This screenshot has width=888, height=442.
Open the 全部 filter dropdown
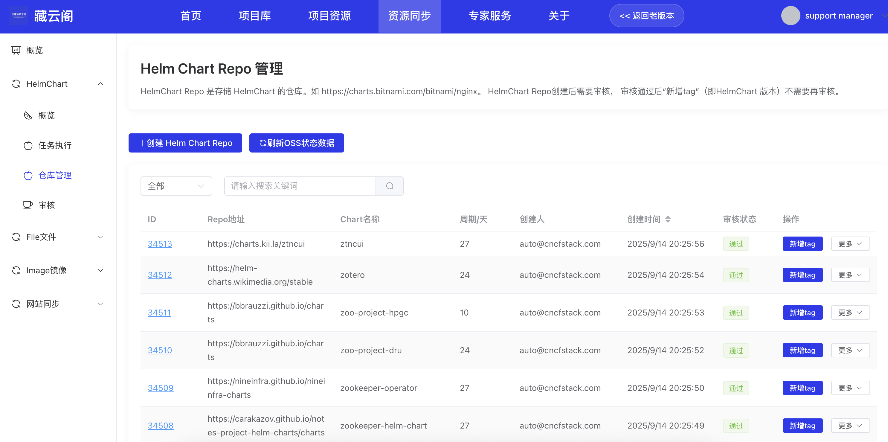tap(176, 186)
